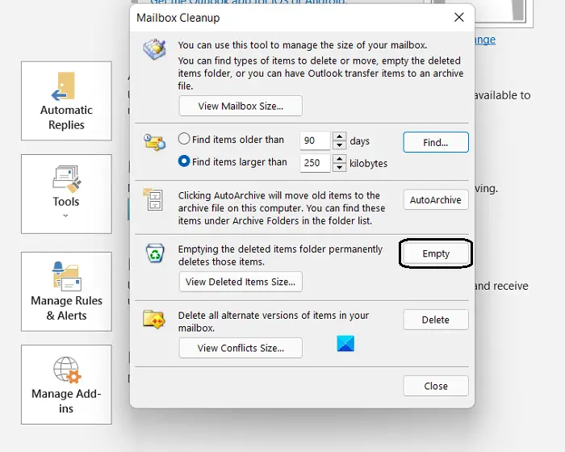Click the Manage Add-ins globe-gear icon

click(67, 370)
